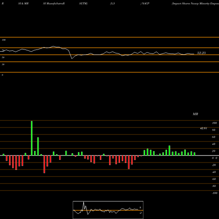Click the 40 label on MR axis

[214, 144]
